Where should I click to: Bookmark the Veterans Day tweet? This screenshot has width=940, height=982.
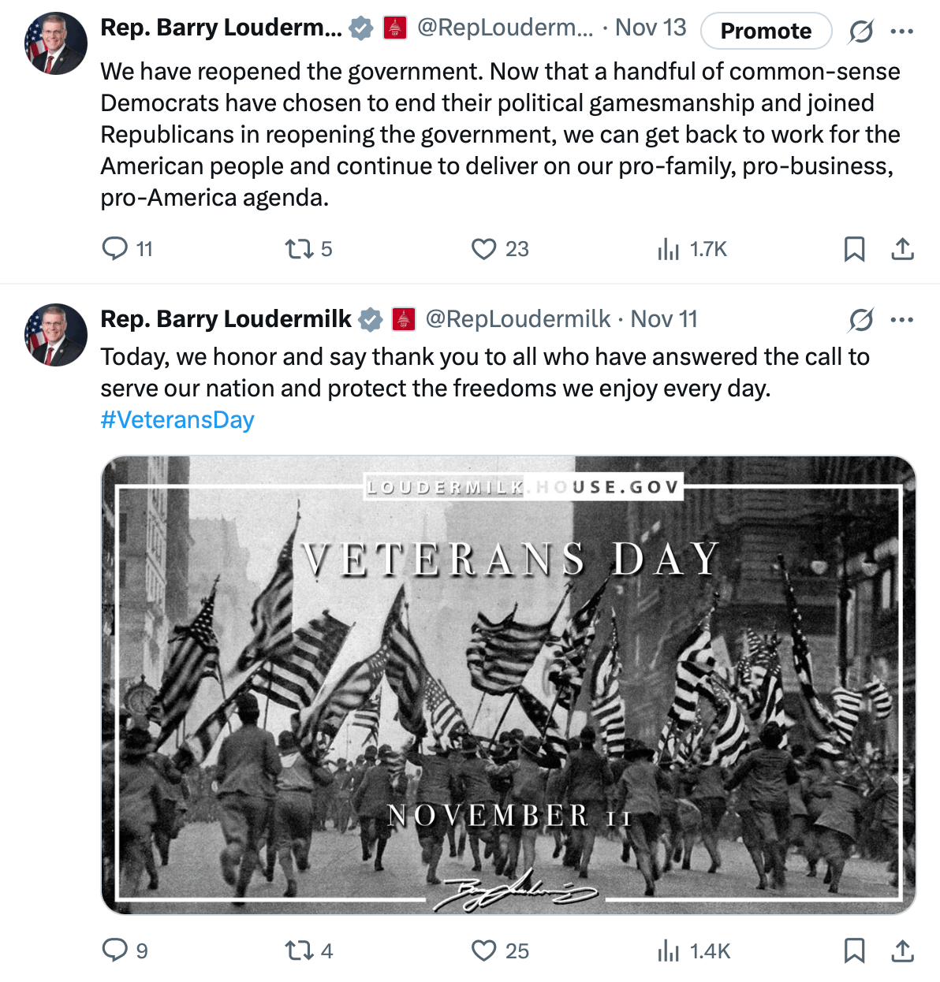pos(854,950)
